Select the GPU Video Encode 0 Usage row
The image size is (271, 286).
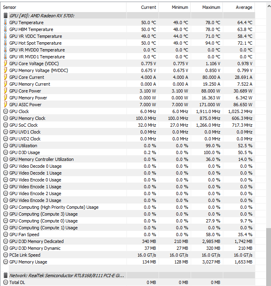click(128, 180)
